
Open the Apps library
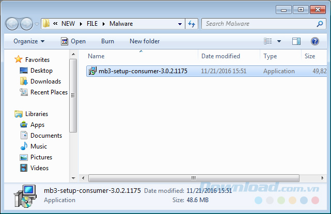coord(37,125)
